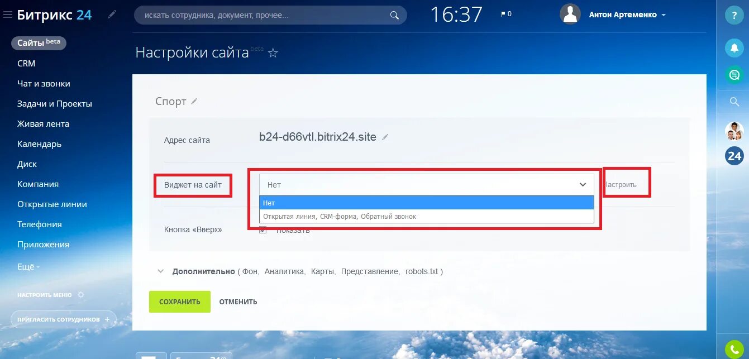Open Диск in left menu
Screen dimensions: 749x359
coord(27,164)
